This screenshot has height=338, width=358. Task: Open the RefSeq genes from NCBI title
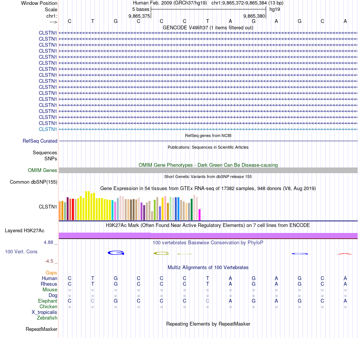pos(208,136)
